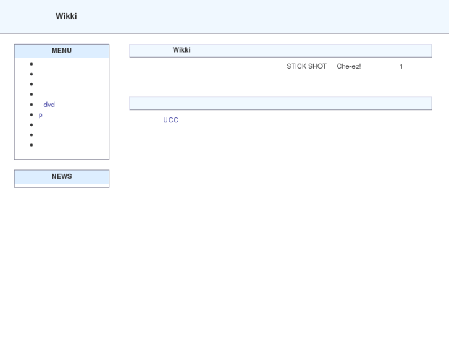Follow the p link in the menu list
The width and height of the screenshot is (449, 337).
(40, 115)
